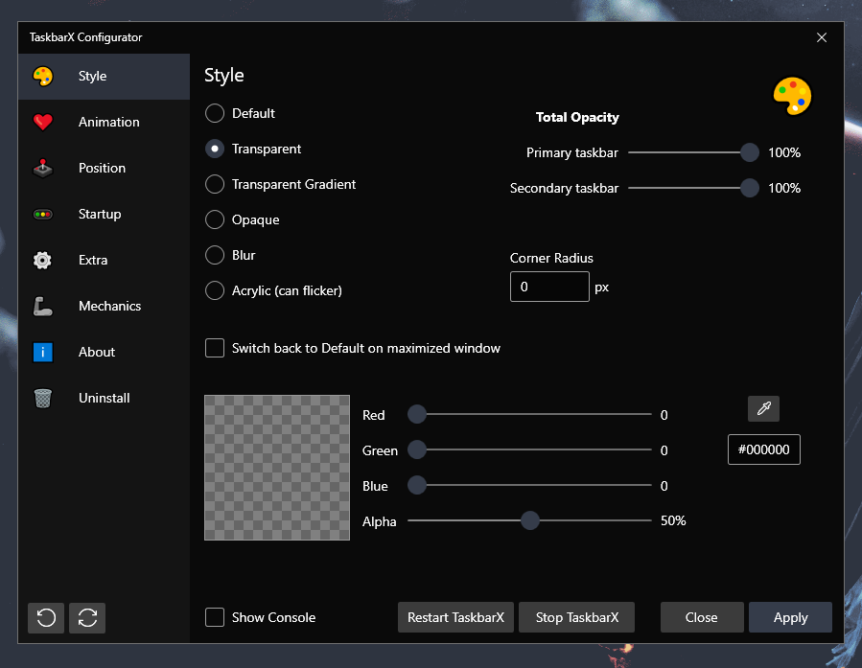Click the muscle arm Mechanics icon
This screenshot has width=862, height=668.
(43, 306)
